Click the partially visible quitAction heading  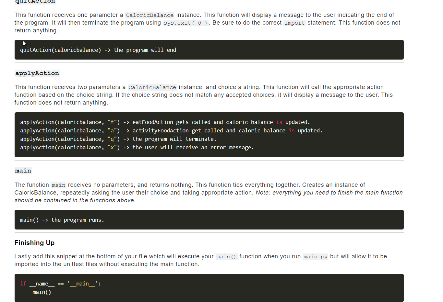coord(35,2)
